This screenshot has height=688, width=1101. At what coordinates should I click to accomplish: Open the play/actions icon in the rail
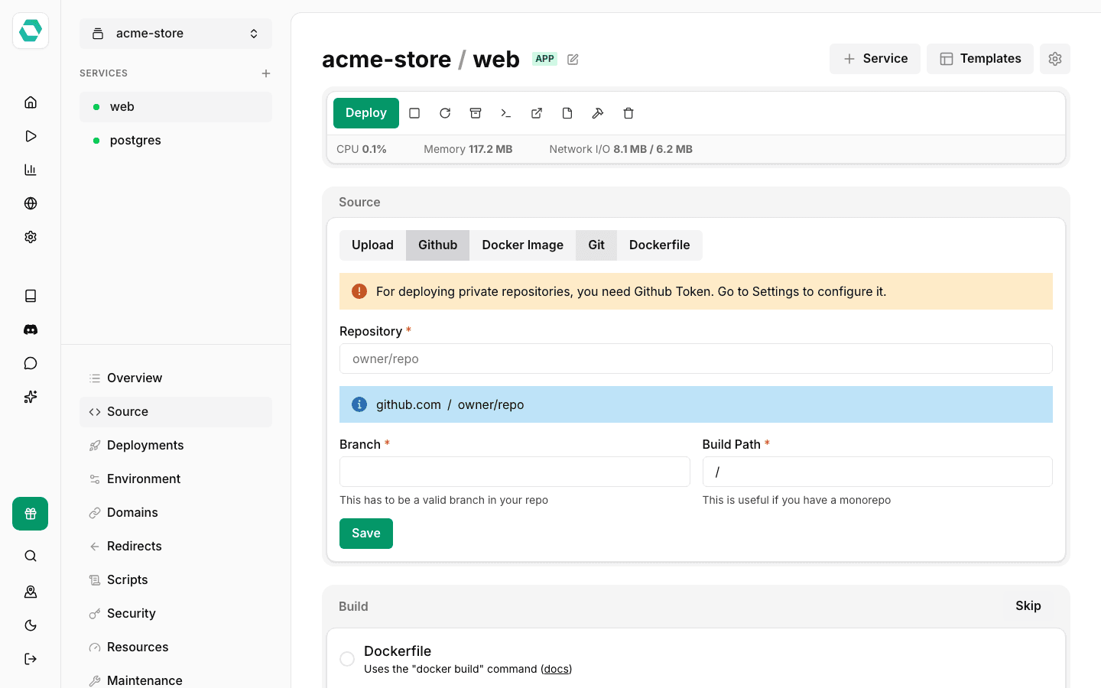pos(31,136)
